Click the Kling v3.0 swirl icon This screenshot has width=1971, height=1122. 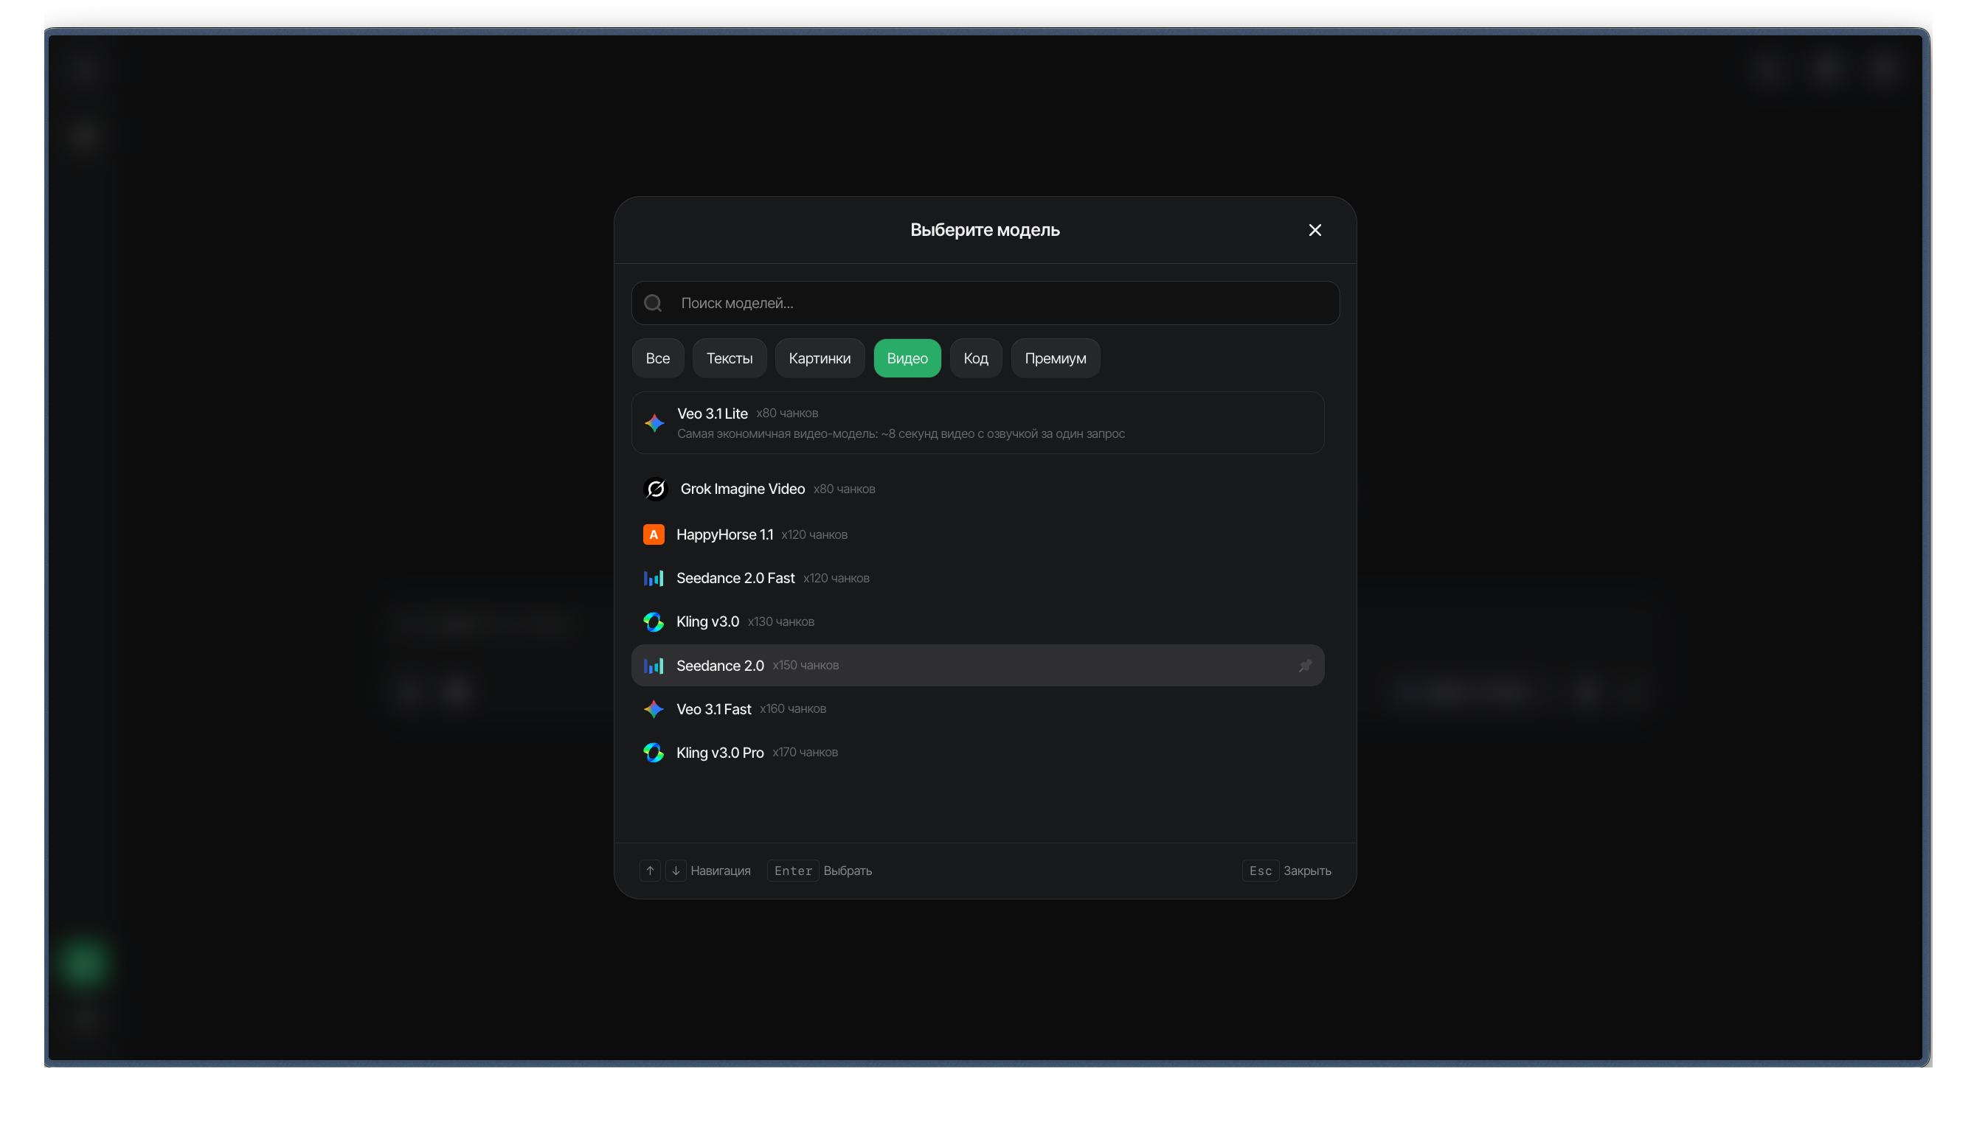point(653,622)
